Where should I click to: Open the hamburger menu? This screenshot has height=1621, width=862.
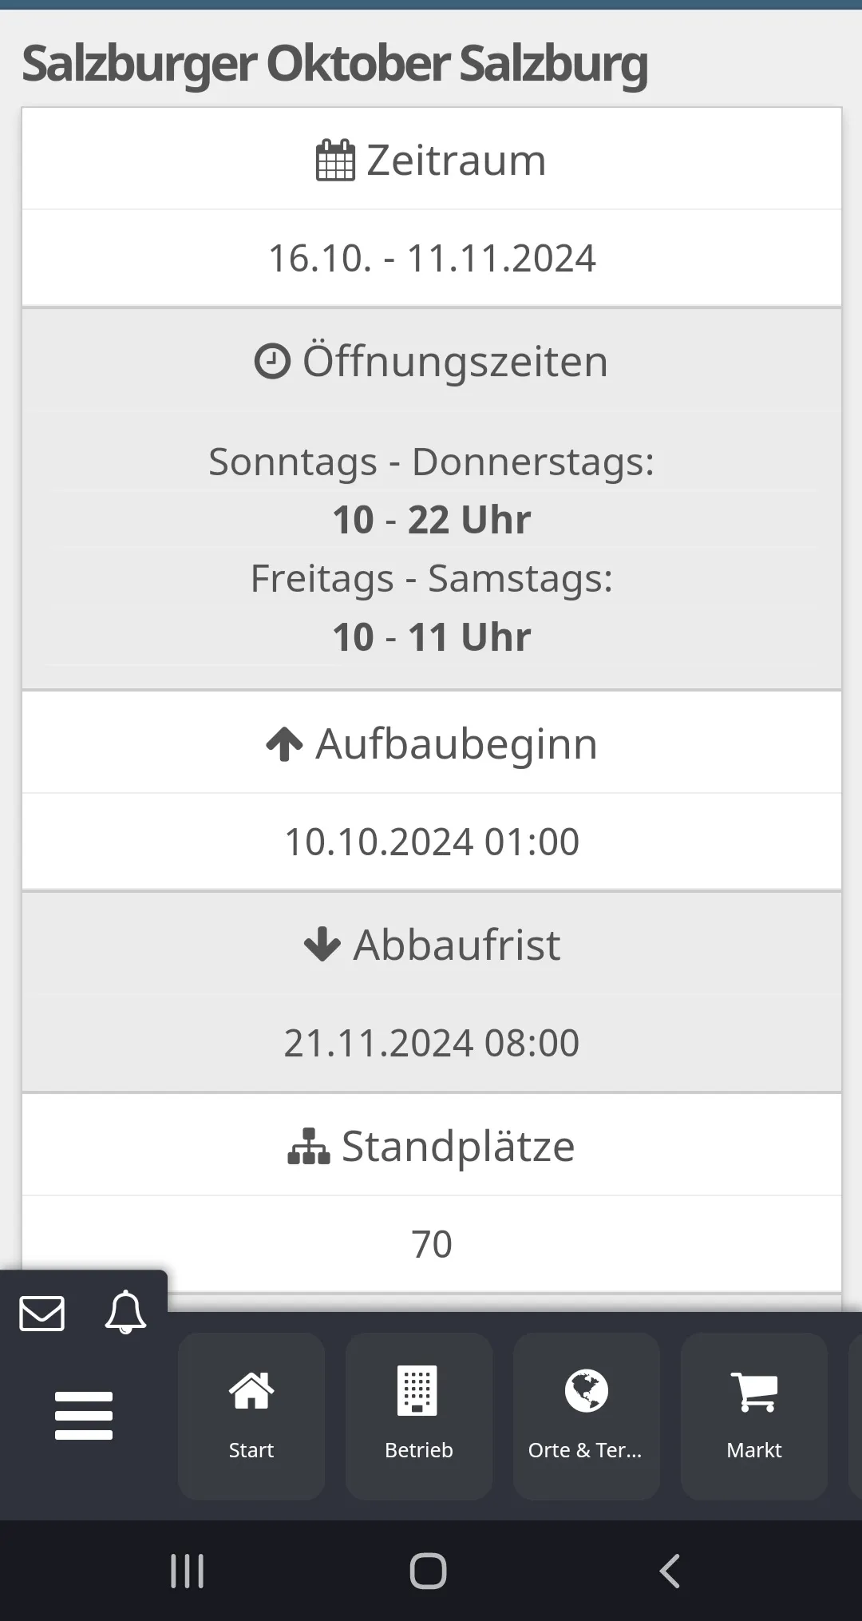pos(84,1416)
